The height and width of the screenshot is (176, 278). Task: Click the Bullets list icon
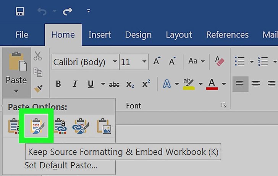click(x=240, y=61)
